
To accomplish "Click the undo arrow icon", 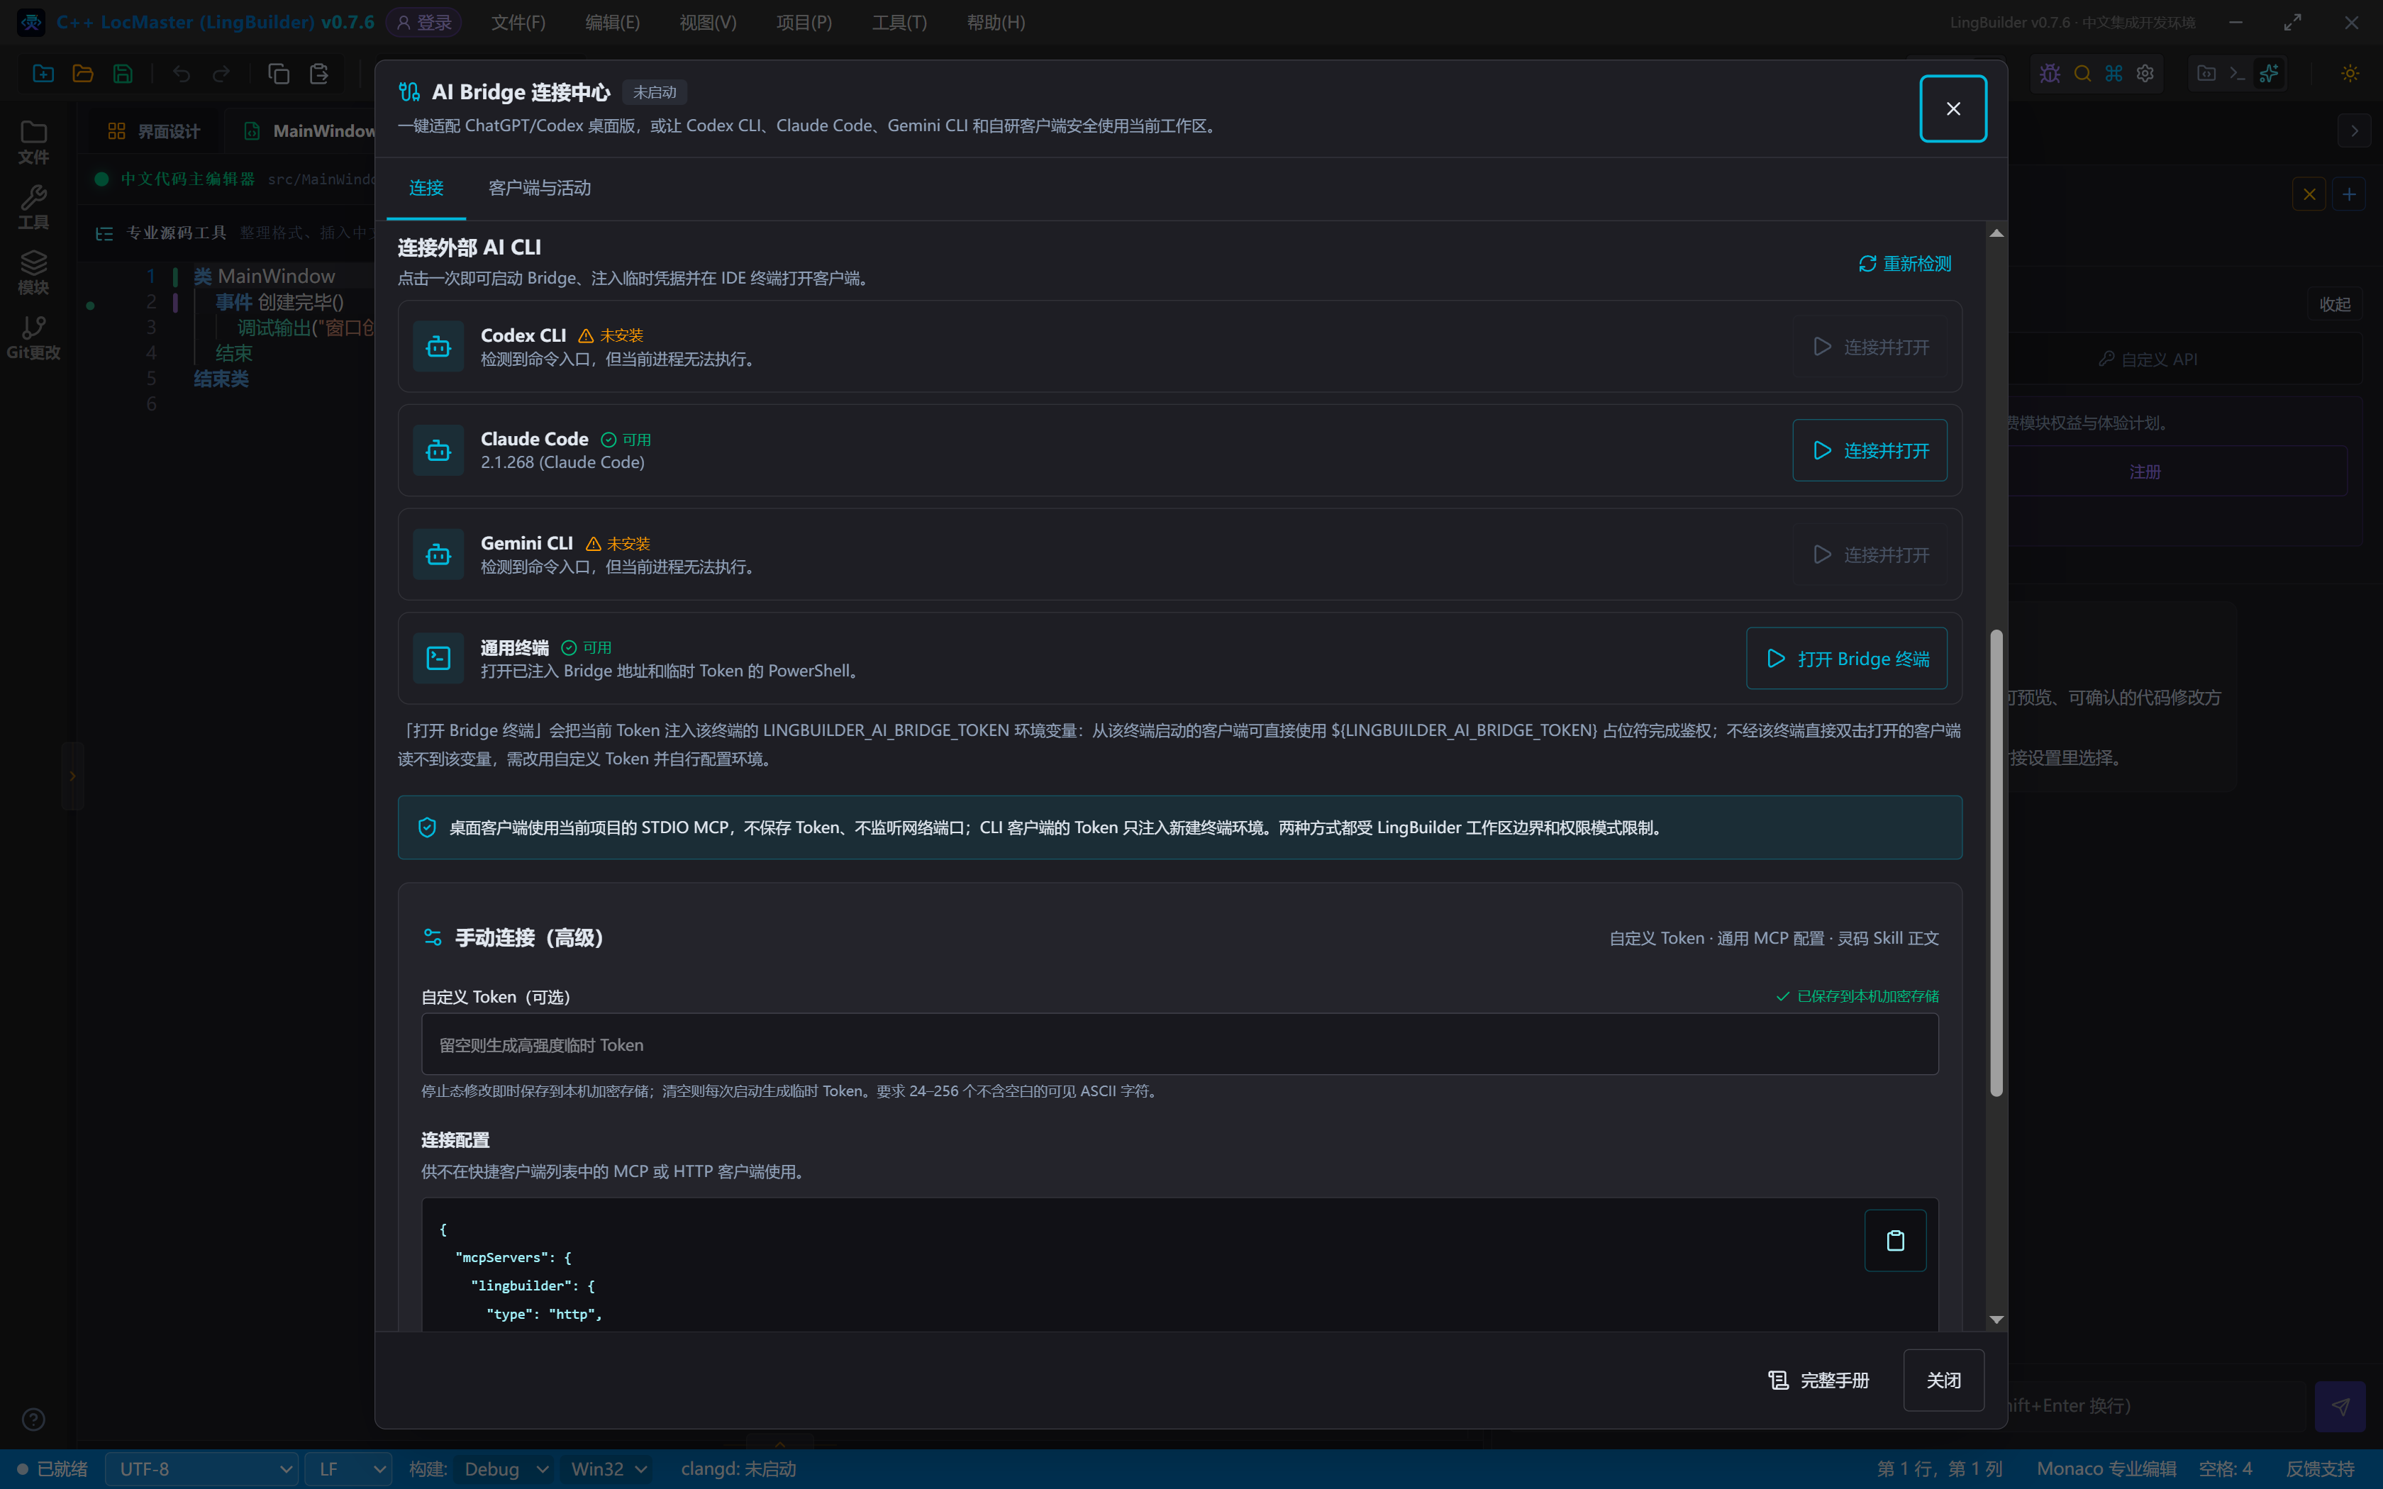I will 181,74.
